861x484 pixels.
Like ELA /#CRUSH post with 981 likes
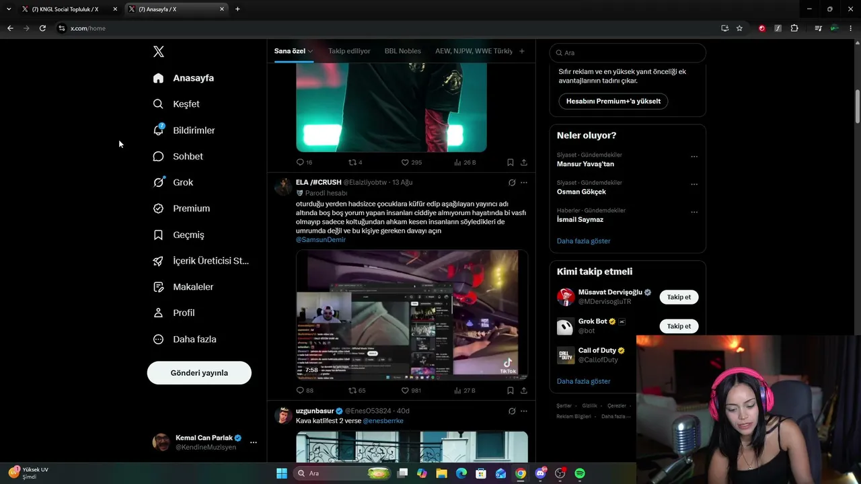pyautogui.click(x=411, y=391)
